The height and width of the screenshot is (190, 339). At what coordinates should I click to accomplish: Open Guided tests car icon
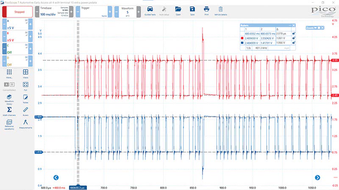click(x=150, y=11)
